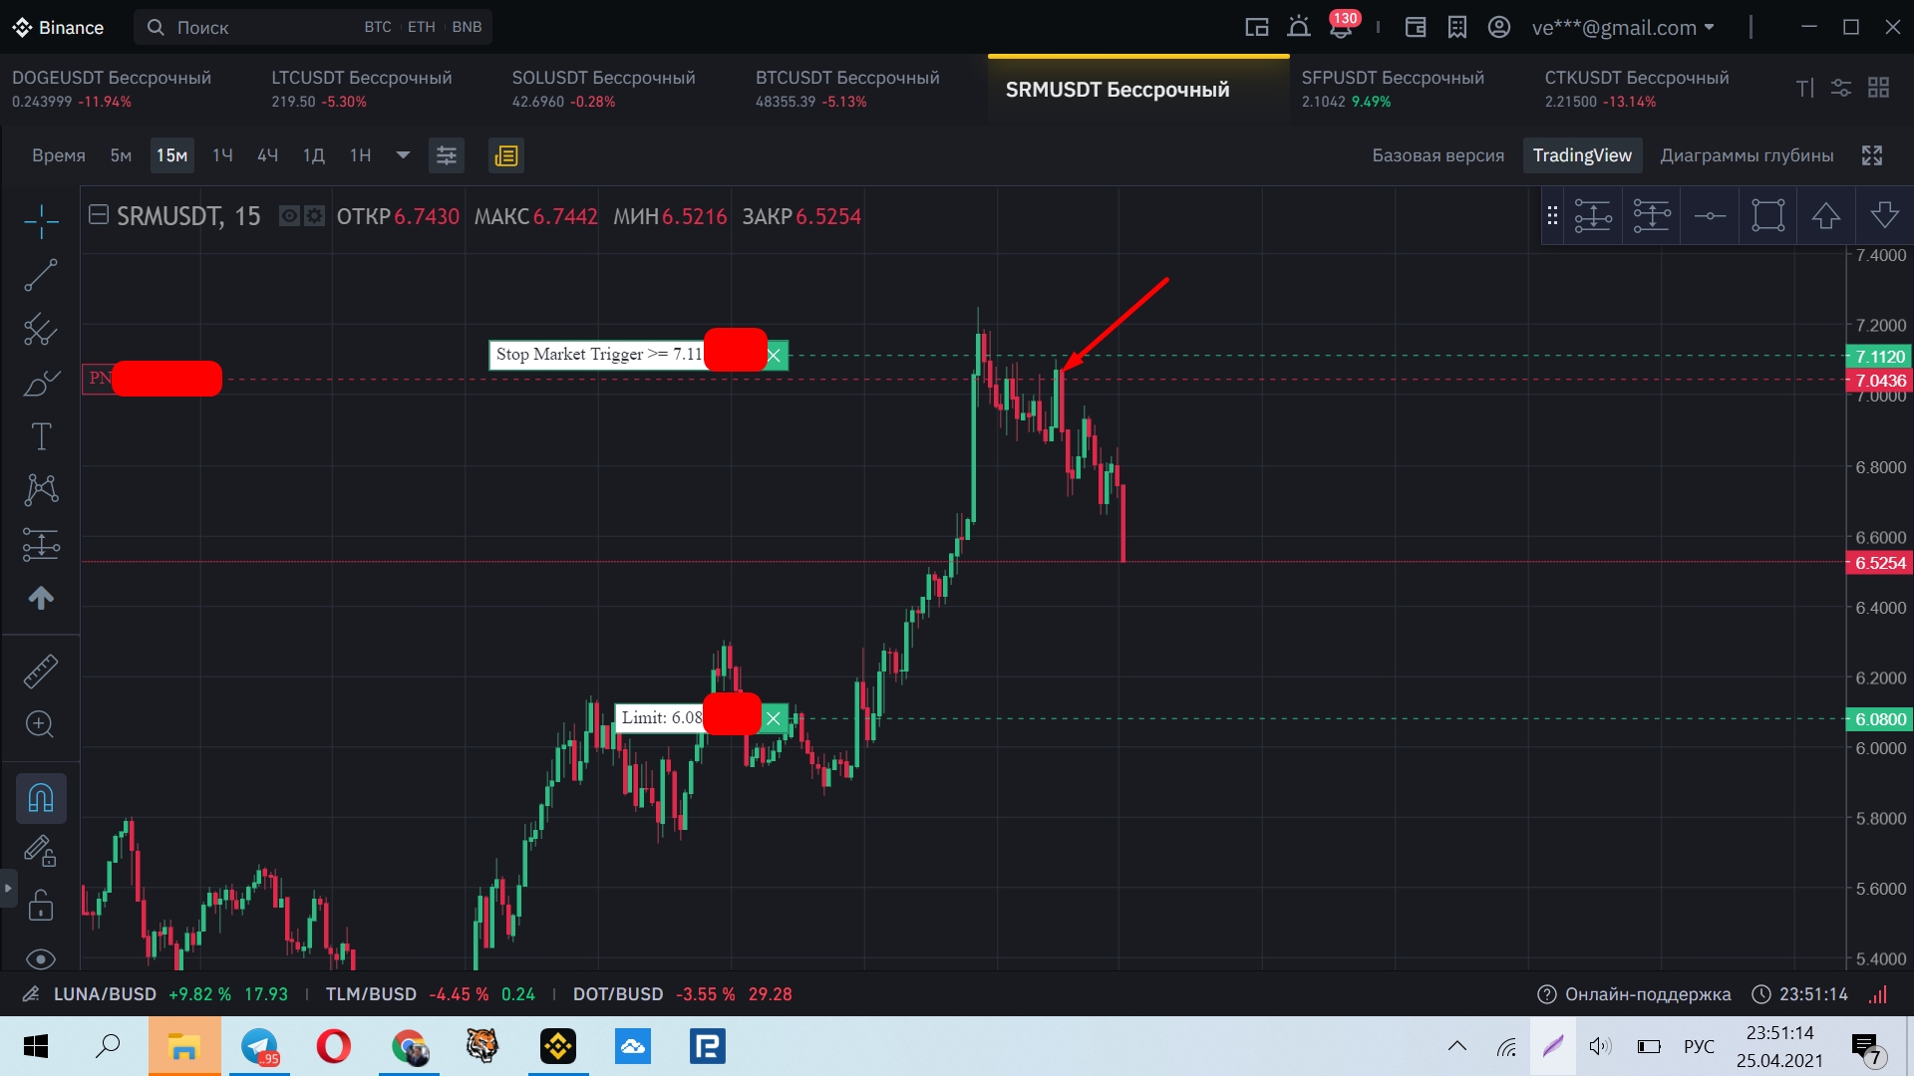This screenshot has height=1076, width=1914.
Task: Open Opera browser from taskbar
Action: click(334, 1046)
